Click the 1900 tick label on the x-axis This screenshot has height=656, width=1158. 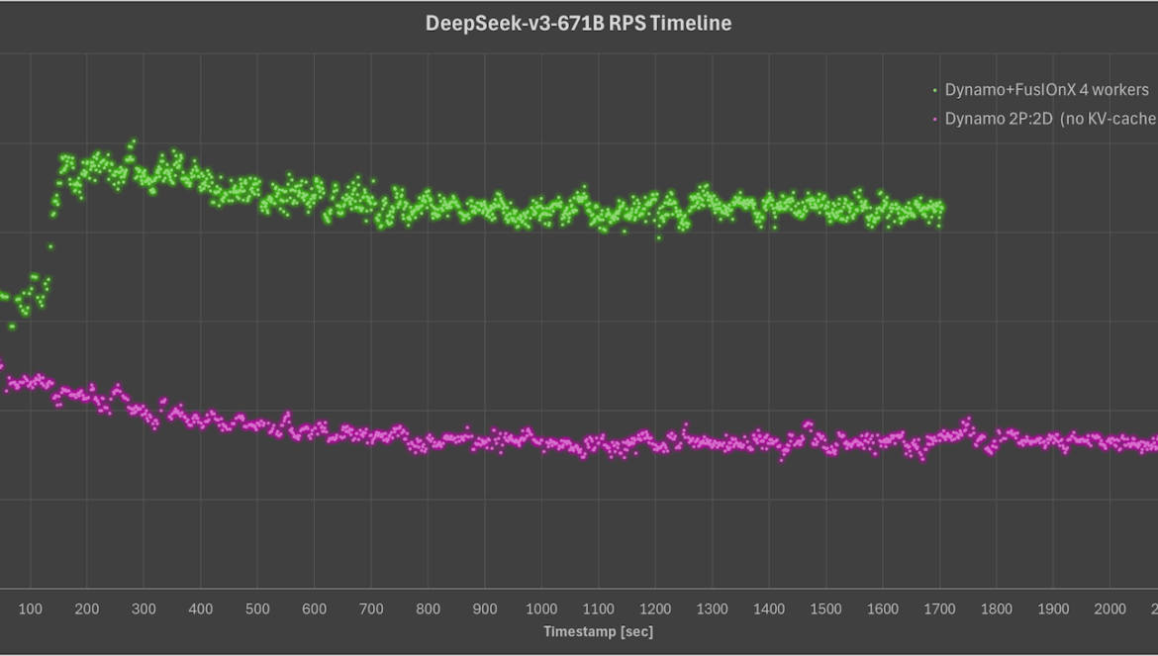tap(1053, 609)
